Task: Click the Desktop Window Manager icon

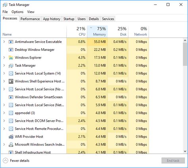Action: coord(11,50)
